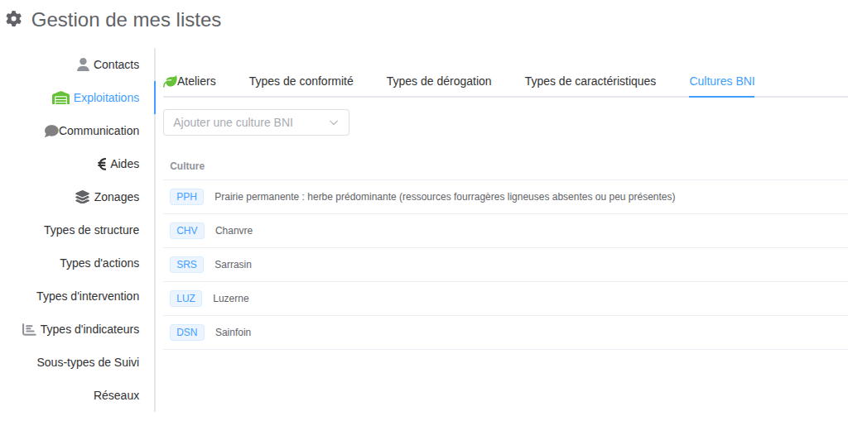Click the green leaf icon by Ateliers

point(170,81)
